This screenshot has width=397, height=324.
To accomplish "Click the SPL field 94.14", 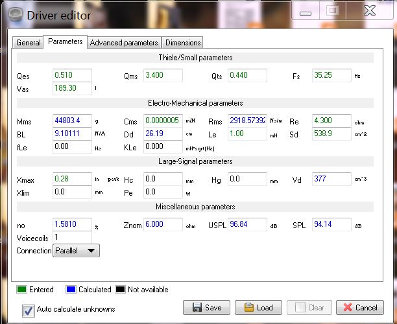I will click(x=331, y=224).
